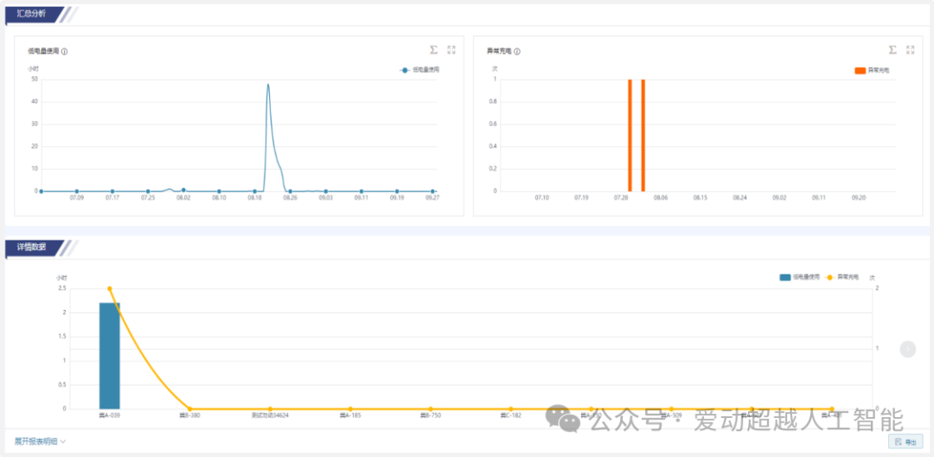Click the peak of the 低电量使用 line
This screenshot has width=934, height=457.
[x=268, y=85]
